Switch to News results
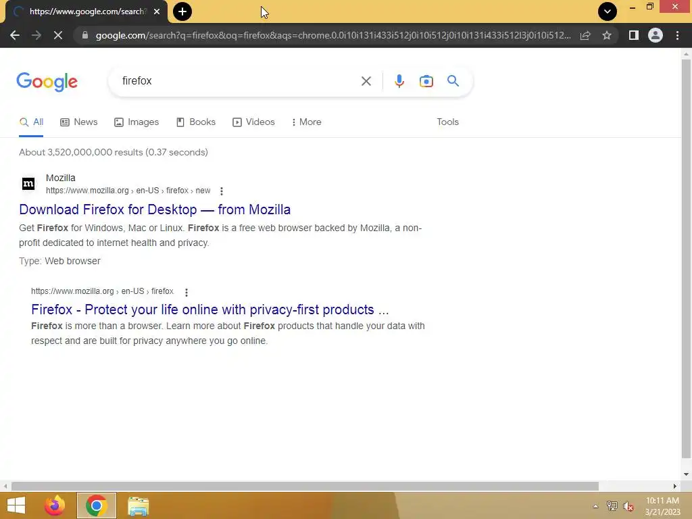This screenshot has width=692, height=519. coord(79,122)
